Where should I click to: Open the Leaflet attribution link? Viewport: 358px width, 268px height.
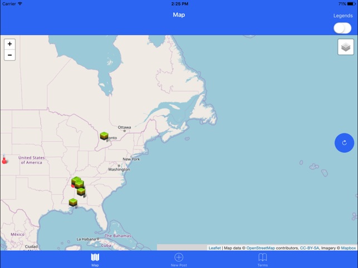pyautogui.click(x=214, y=248)
